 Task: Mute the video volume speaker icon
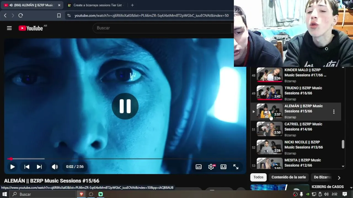[x=55, y=167]
